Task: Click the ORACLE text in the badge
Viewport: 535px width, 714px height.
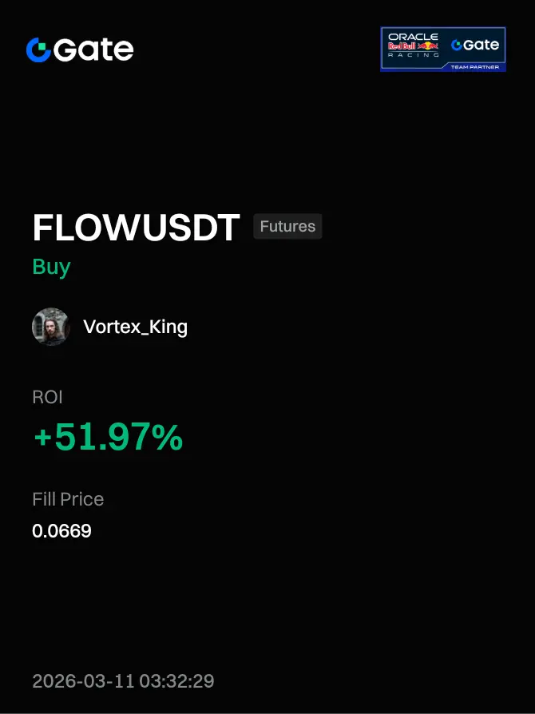Action: pyautogui.click(x=413, y=37)
